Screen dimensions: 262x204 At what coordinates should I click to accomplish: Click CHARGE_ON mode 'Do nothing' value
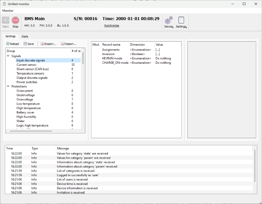point(163,63)
